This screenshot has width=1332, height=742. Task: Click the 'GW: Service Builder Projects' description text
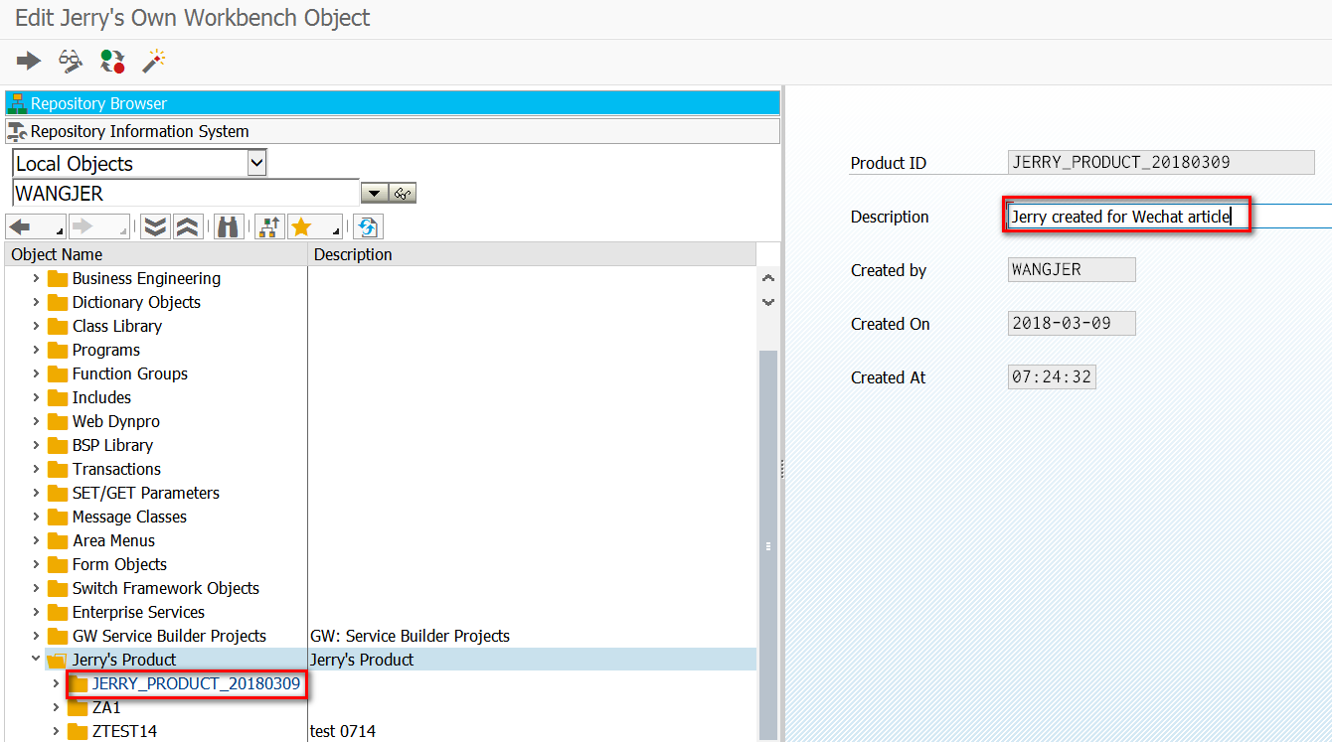(410, 636)
